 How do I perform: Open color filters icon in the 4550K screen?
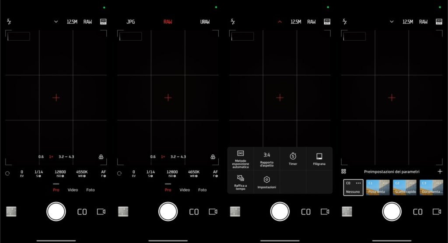point(101,157)
